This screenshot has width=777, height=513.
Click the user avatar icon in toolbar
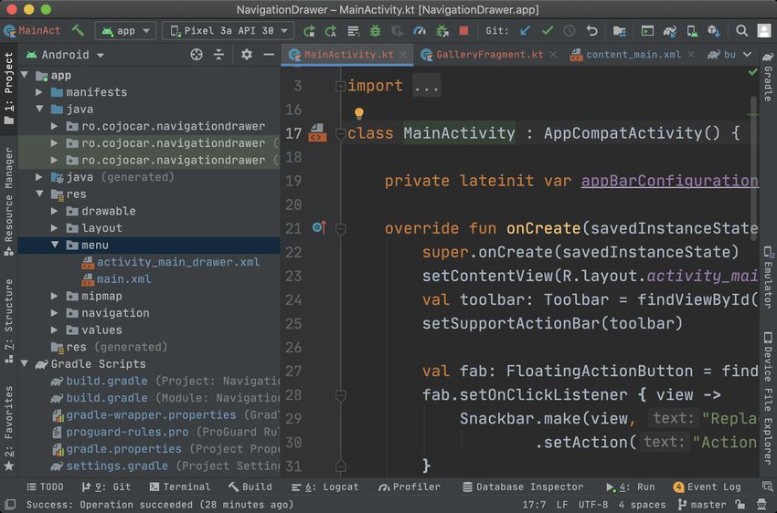pyautogui.click(x=763, y=31)
